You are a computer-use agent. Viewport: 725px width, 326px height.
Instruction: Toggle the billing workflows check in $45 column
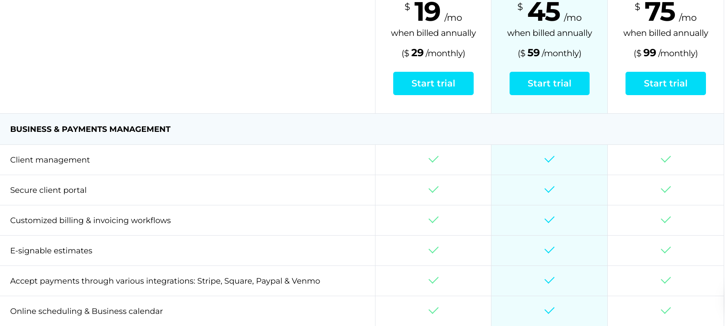pos(549,220)
